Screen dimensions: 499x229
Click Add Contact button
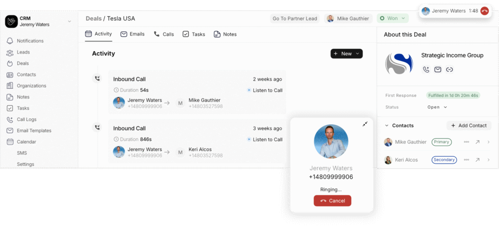pos(469,126)
